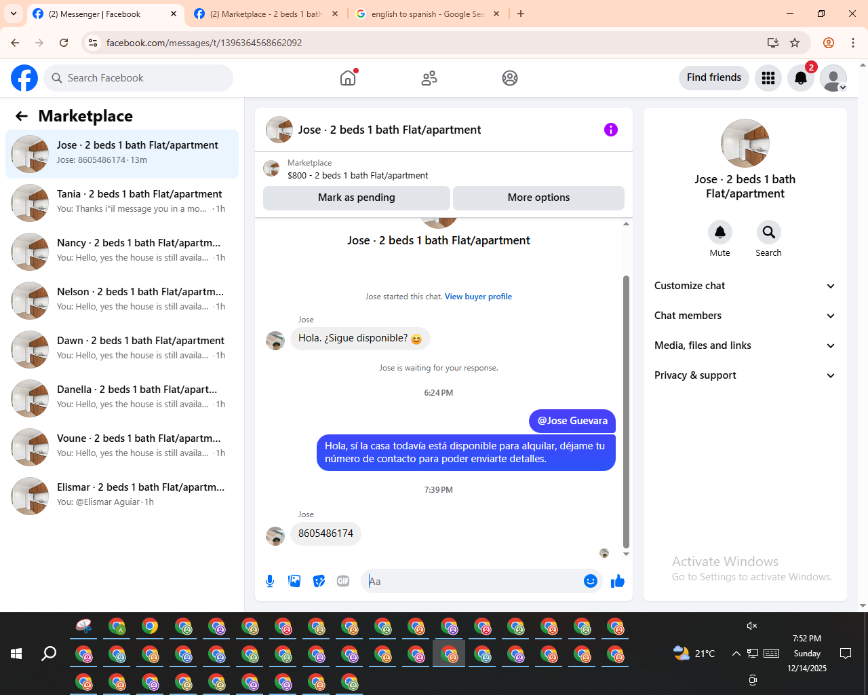The height and width of the screenshot is (695, 868).
Task: Open the notifications bell in Facebook header
Action: 801,78
